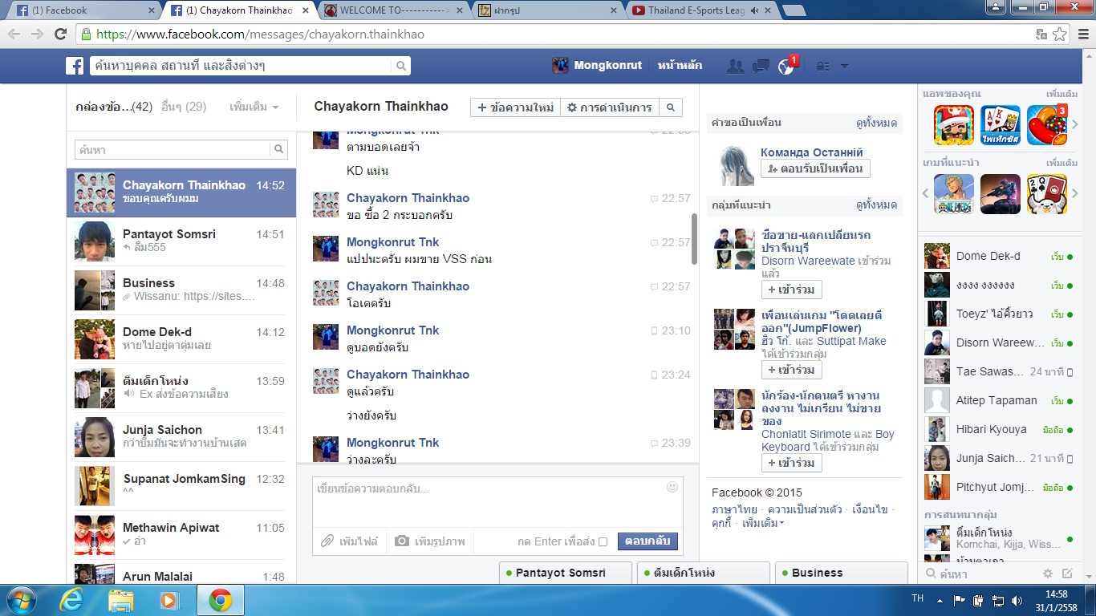Open the One Piece game icon
The height and width of the screenshot is (616, 1096).
[954, 194]
